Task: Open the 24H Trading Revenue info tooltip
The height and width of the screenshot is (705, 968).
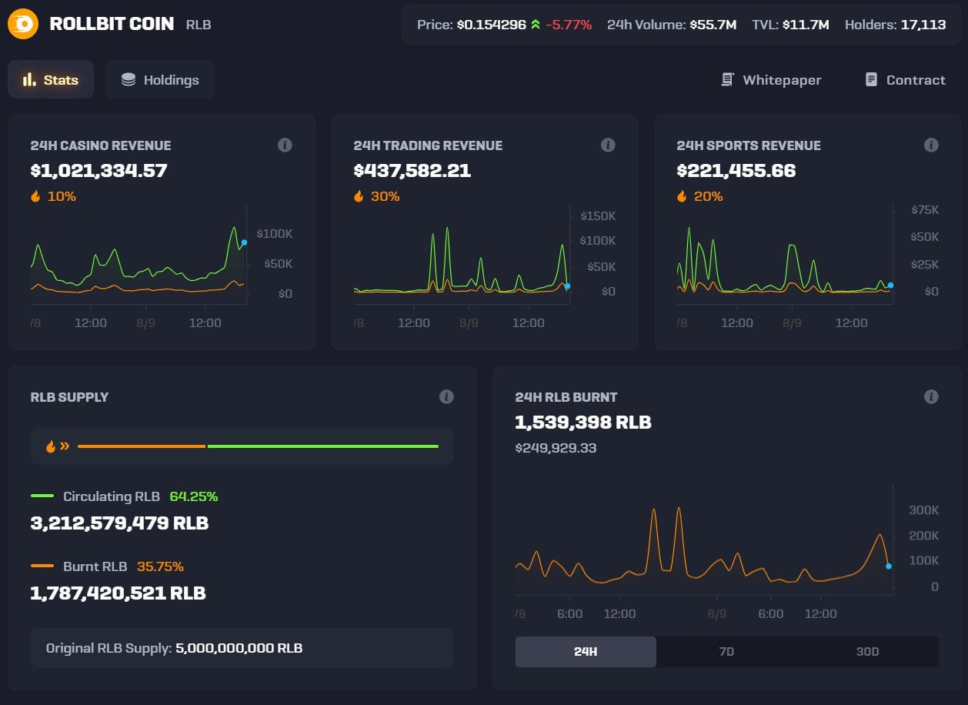Action: pos(609,145)
